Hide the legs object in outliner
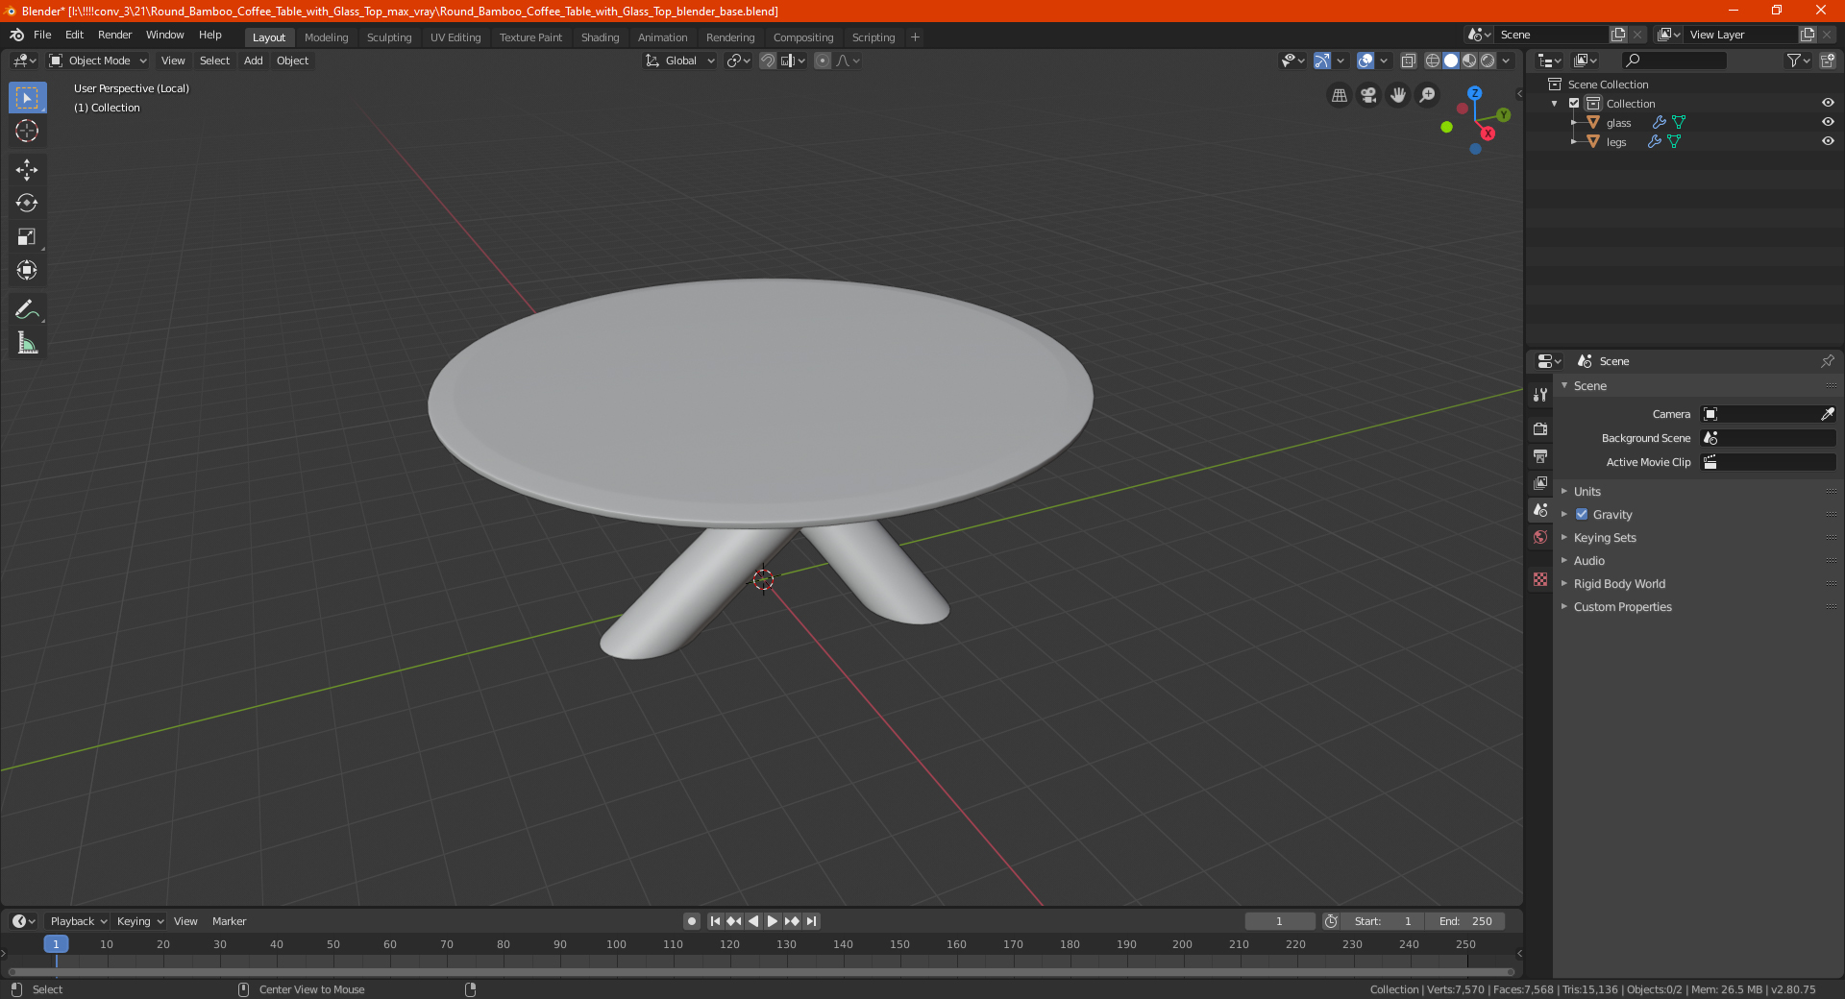1845x999 pixels. point(1828,141)
